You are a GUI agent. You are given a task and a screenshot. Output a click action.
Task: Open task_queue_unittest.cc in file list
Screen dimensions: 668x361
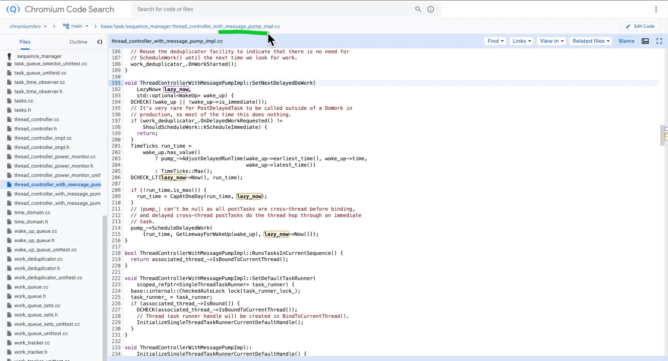[x=40, y=73]
